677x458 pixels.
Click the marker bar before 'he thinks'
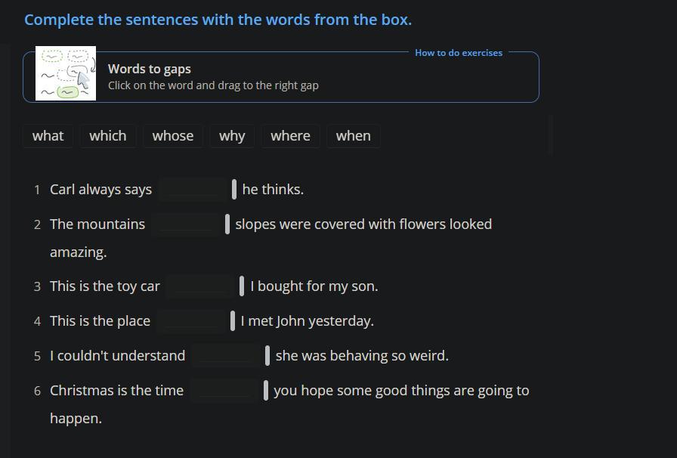[234, 190]
